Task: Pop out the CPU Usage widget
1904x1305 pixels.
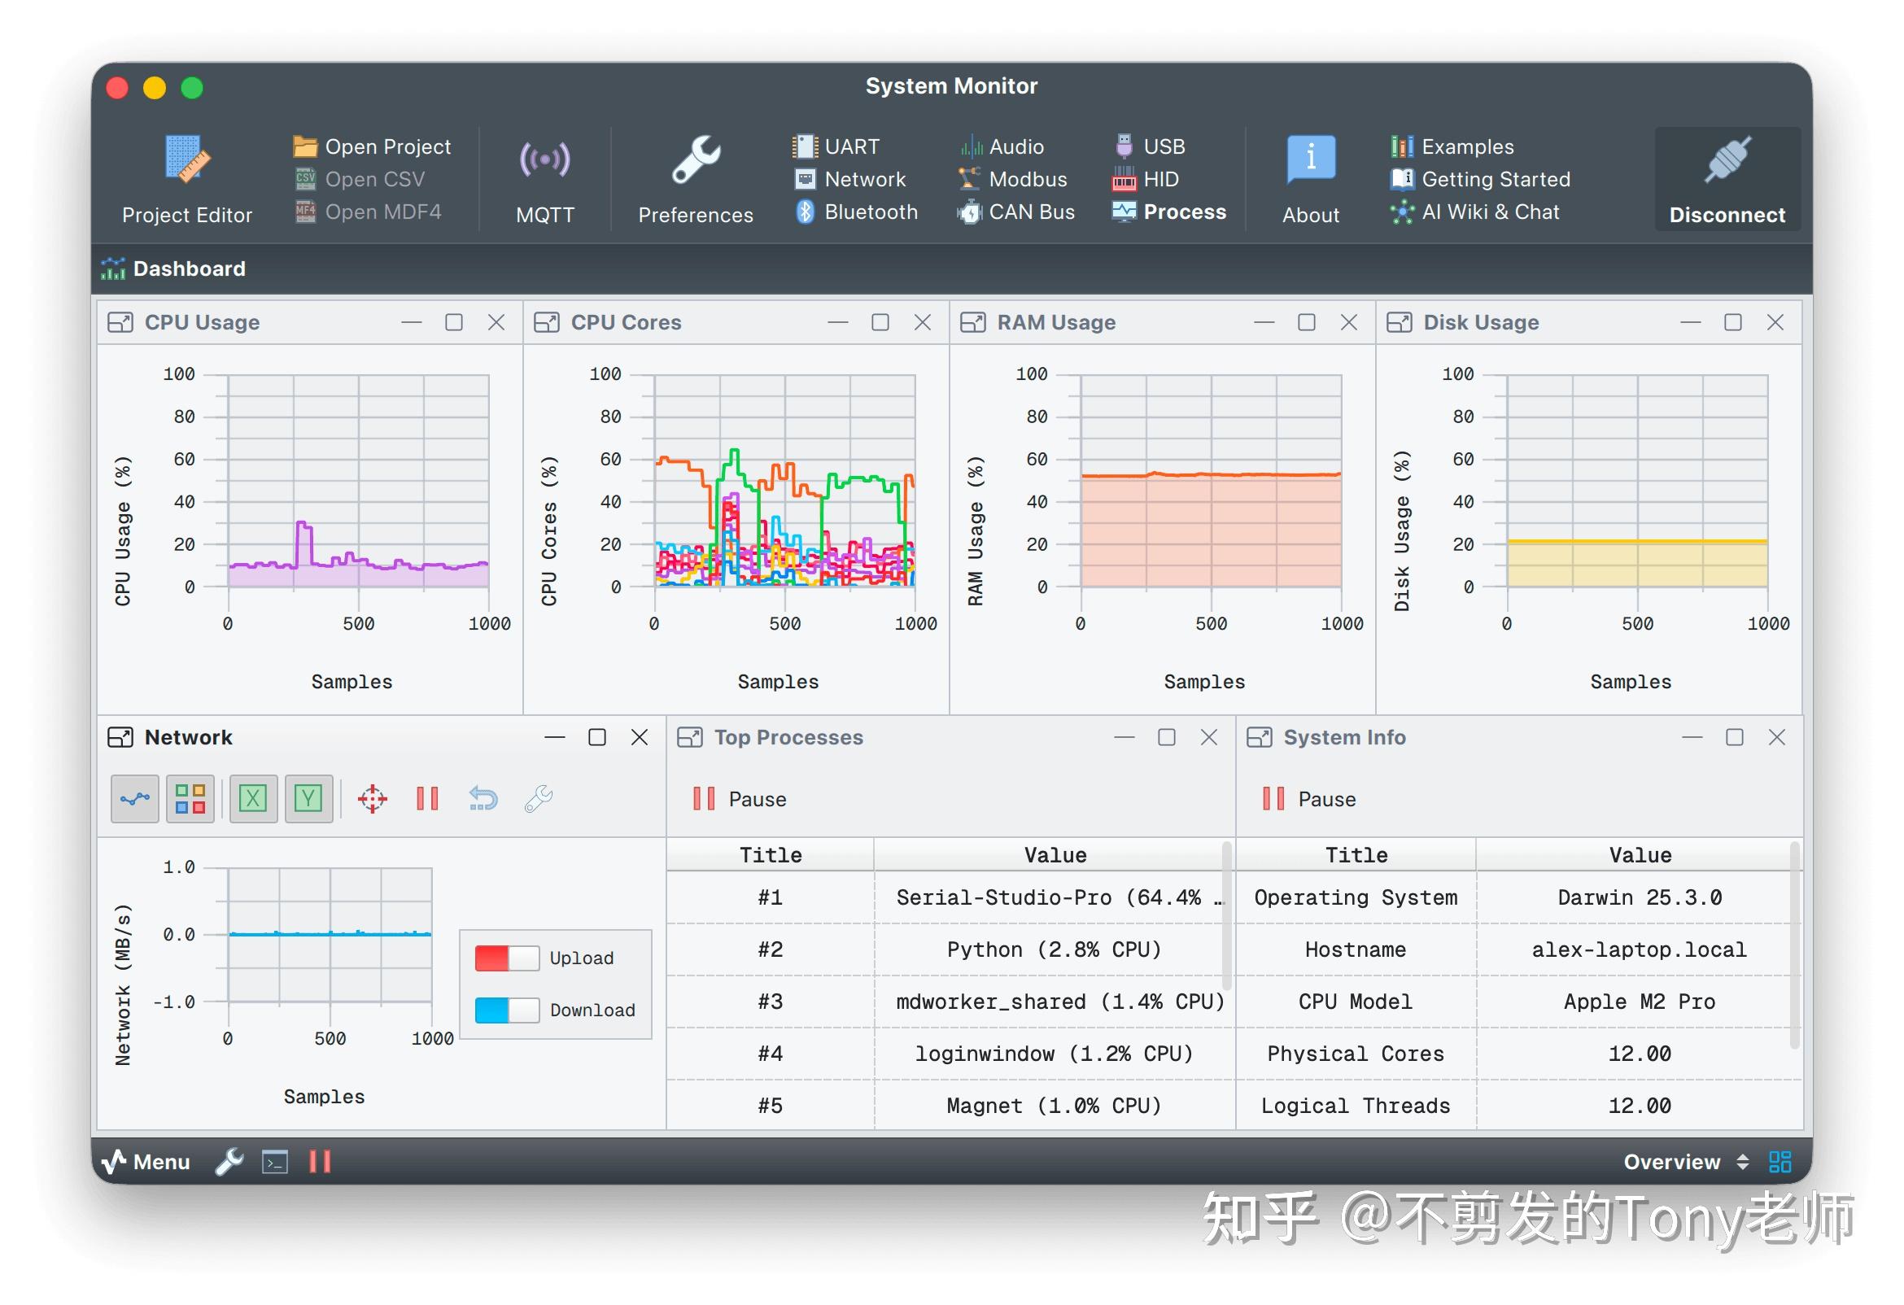Action: [x=120, y=323]
